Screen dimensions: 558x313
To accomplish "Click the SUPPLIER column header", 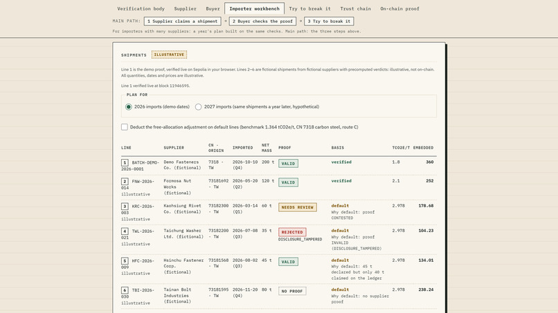I will pyautogui.click(x=174, y=148).
